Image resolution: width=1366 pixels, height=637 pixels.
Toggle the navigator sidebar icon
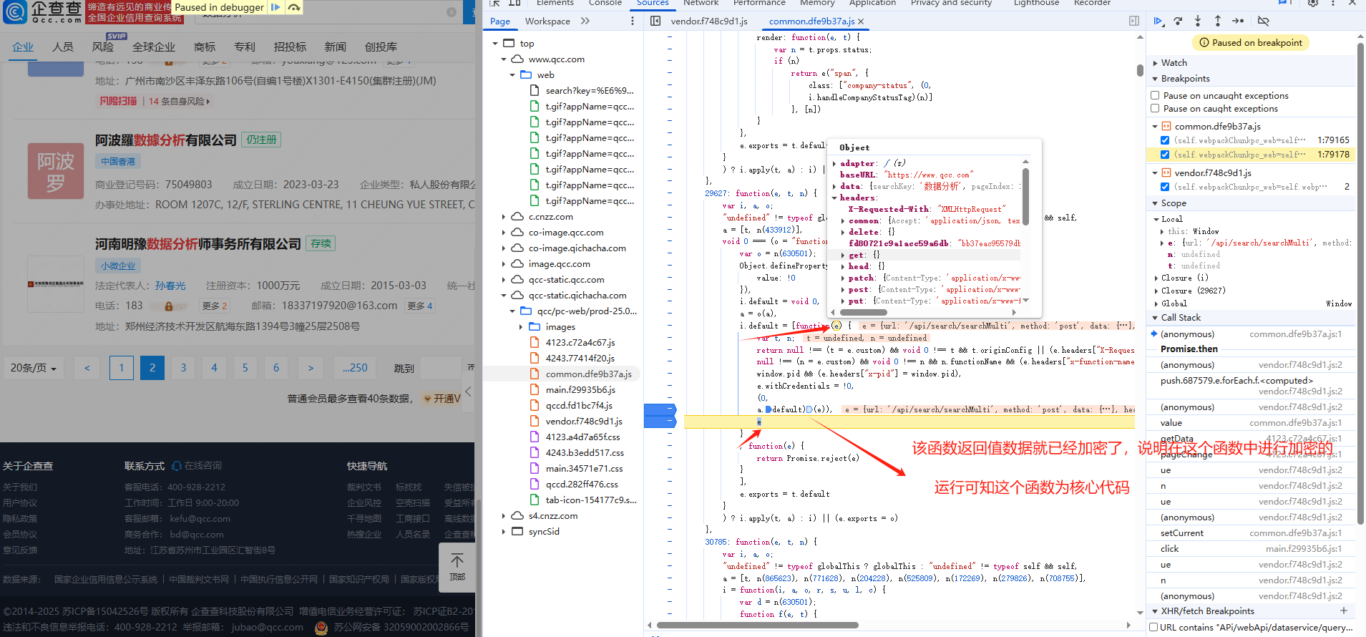(x=655, y=21)
